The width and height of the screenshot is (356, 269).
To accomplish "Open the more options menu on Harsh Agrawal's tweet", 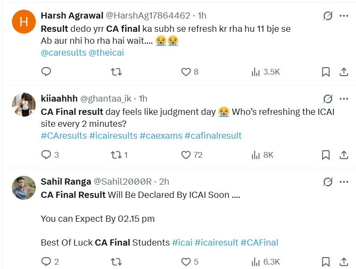I will [x=343, y=15].
